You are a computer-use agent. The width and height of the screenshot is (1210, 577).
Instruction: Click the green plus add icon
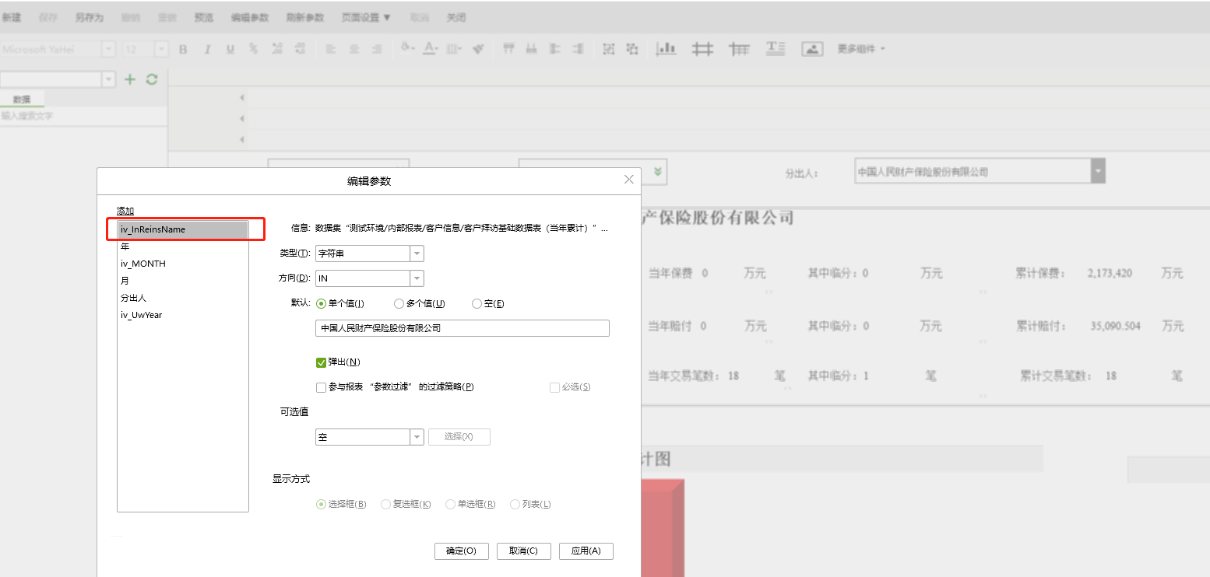pyautogui.click(x=130, y=79)
